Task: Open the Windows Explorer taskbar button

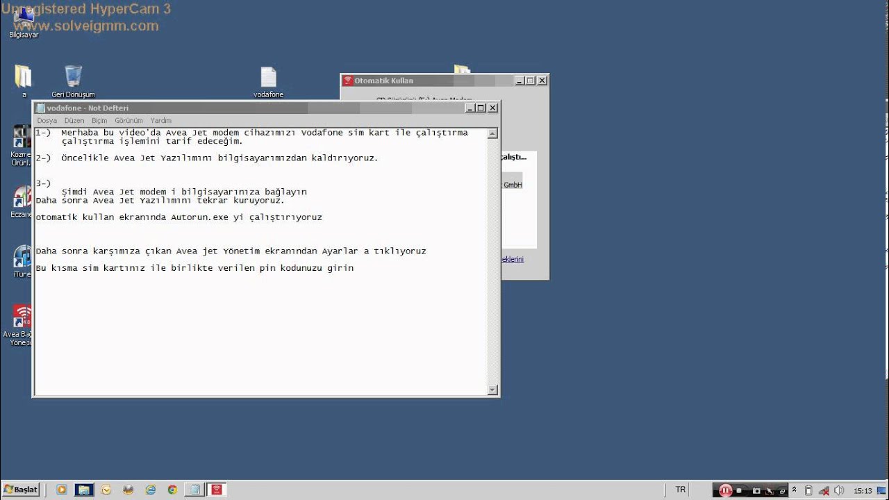Action: [x=83, y=490]
